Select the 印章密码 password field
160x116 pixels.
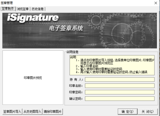[120, 92]
